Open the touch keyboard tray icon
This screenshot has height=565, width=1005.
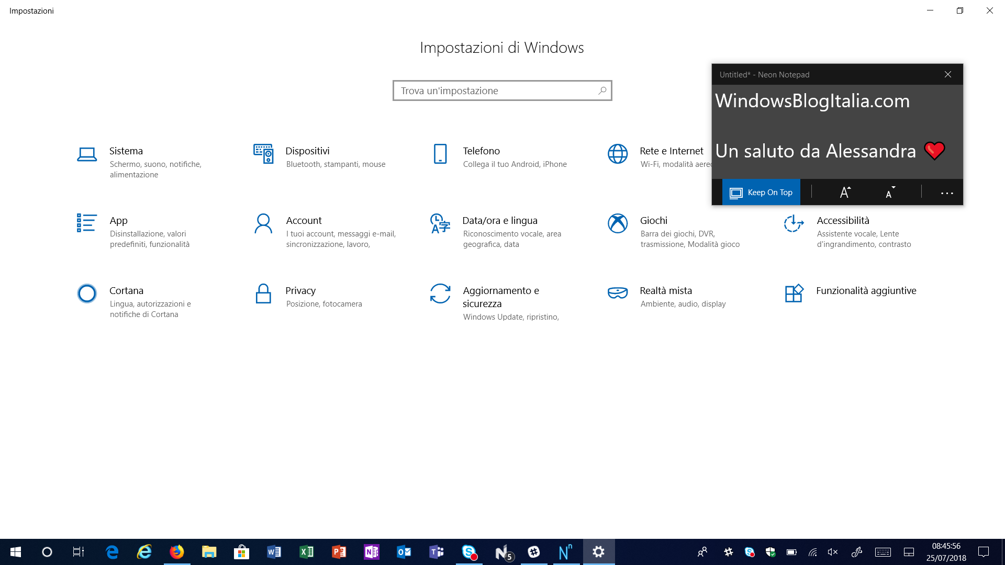tap(883, 552)
